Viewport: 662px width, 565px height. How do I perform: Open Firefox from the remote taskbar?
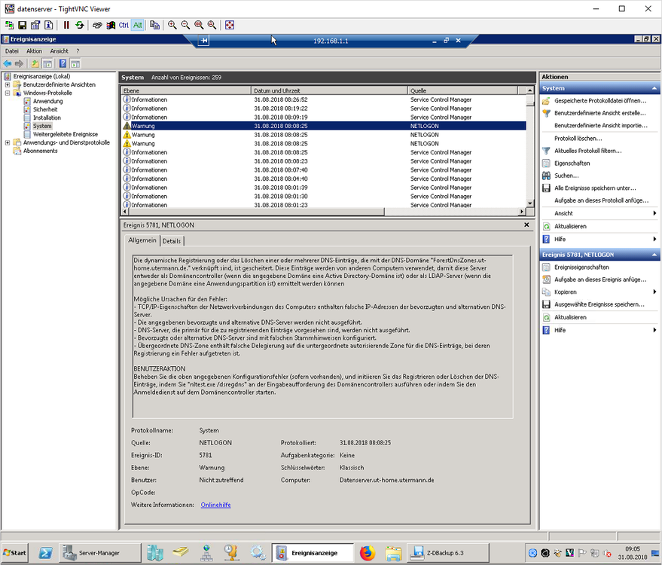(x=367, y=553)
